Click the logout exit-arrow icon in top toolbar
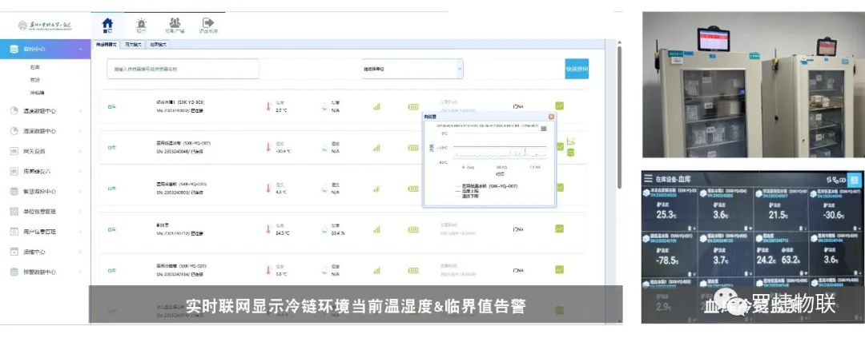This screenshot has height=342, width=865. pyautogui.click(x=208, y=22)
